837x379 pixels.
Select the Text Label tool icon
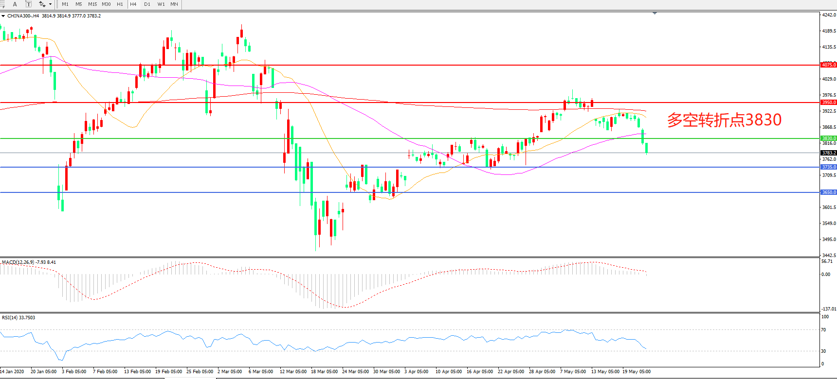click(x=28, y=4)
